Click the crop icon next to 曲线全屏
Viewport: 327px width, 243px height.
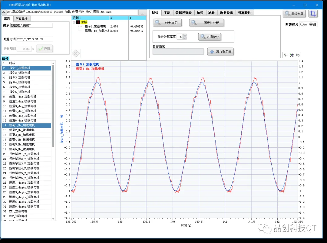pyautogui.click(x=314, y=14)
